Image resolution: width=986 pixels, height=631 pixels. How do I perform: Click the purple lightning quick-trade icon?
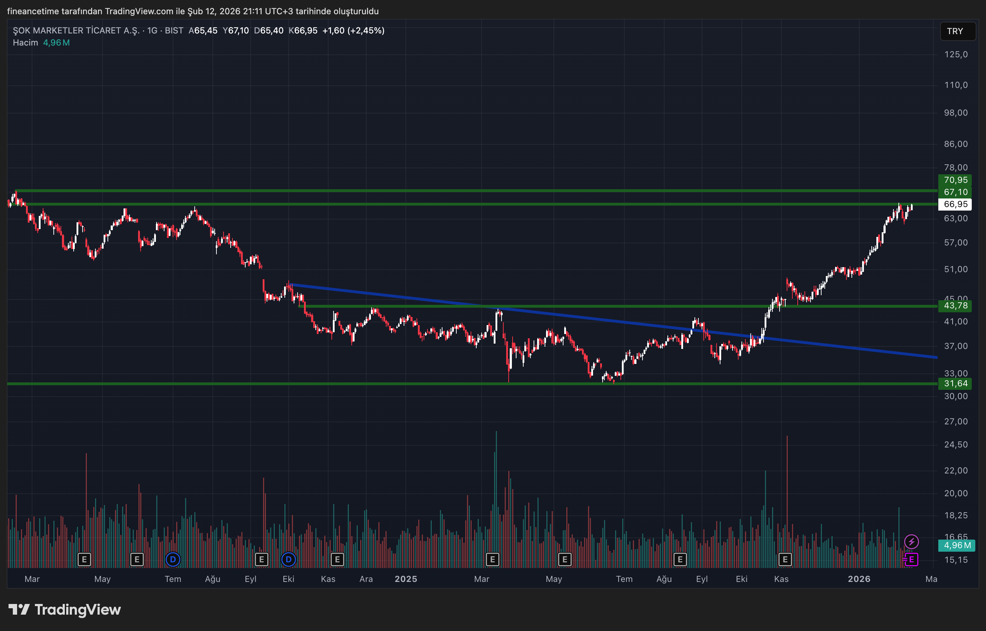(911, 541)
